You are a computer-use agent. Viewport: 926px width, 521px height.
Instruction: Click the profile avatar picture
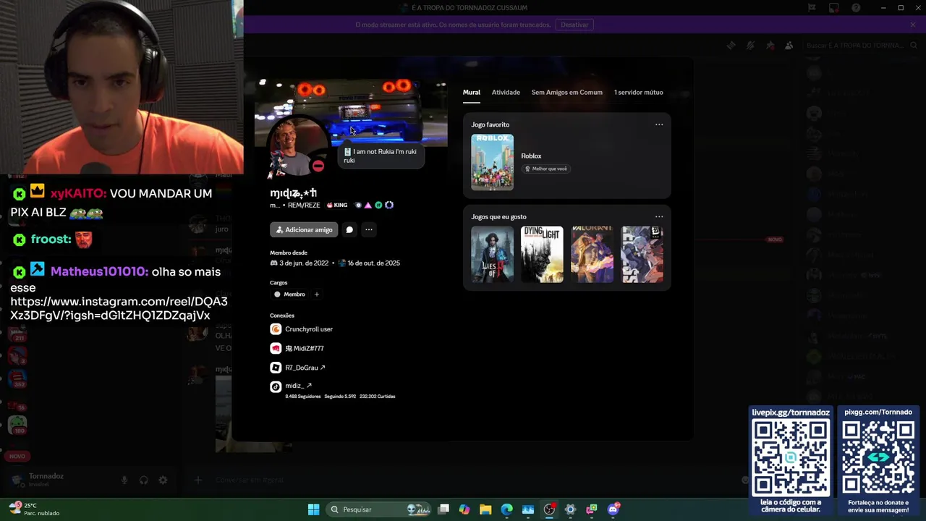coord(297,148)
